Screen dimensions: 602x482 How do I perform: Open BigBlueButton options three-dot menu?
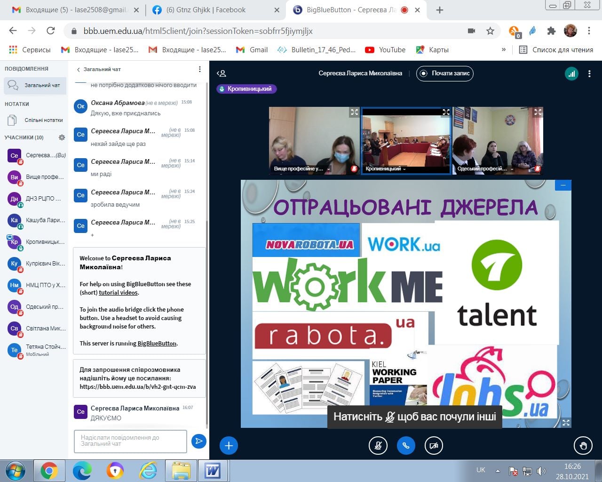[x=589, y=73]
